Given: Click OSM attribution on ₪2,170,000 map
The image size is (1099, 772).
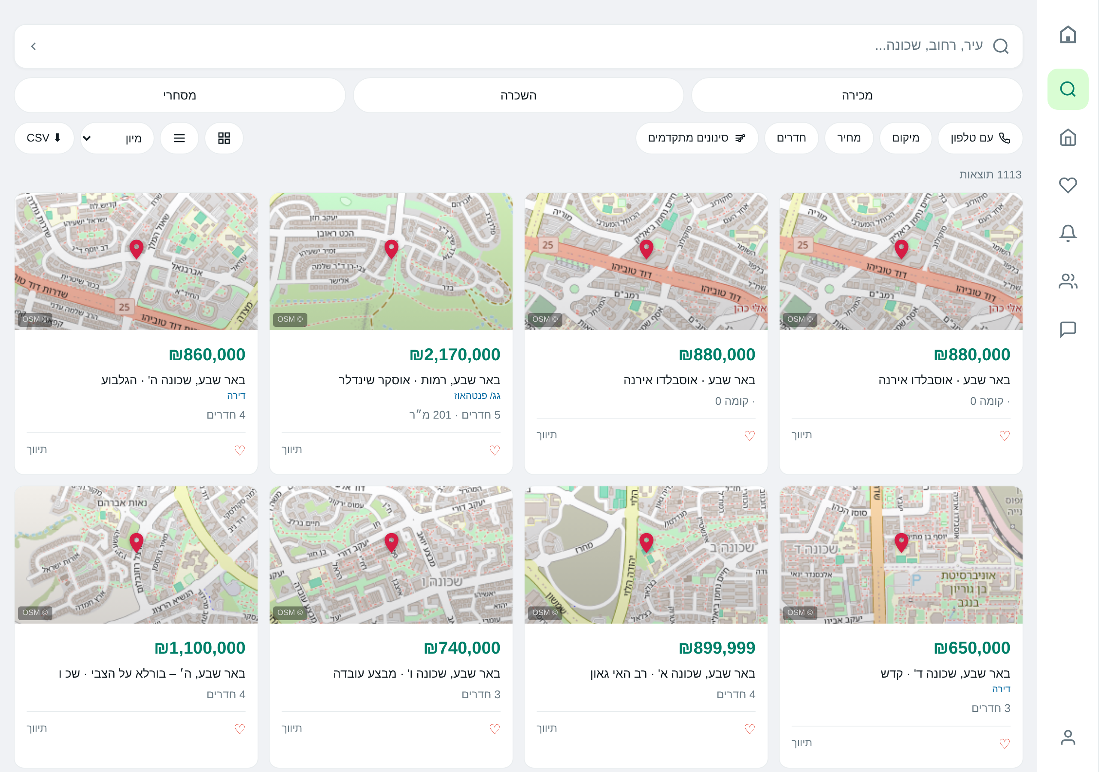Looking at the screenshot, I should 290,319.
